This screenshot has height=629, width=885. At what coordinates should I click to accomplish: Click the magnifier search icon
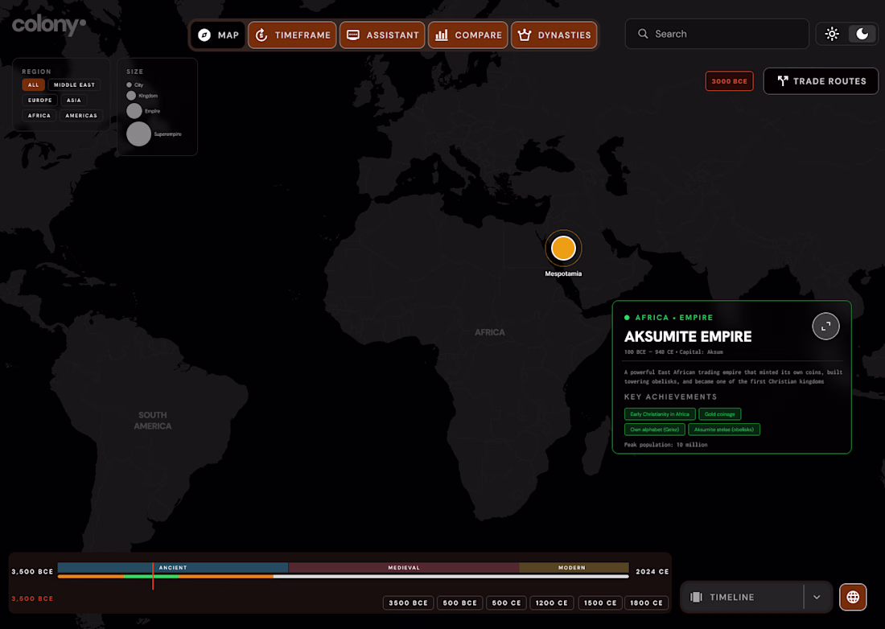[643, 34]
